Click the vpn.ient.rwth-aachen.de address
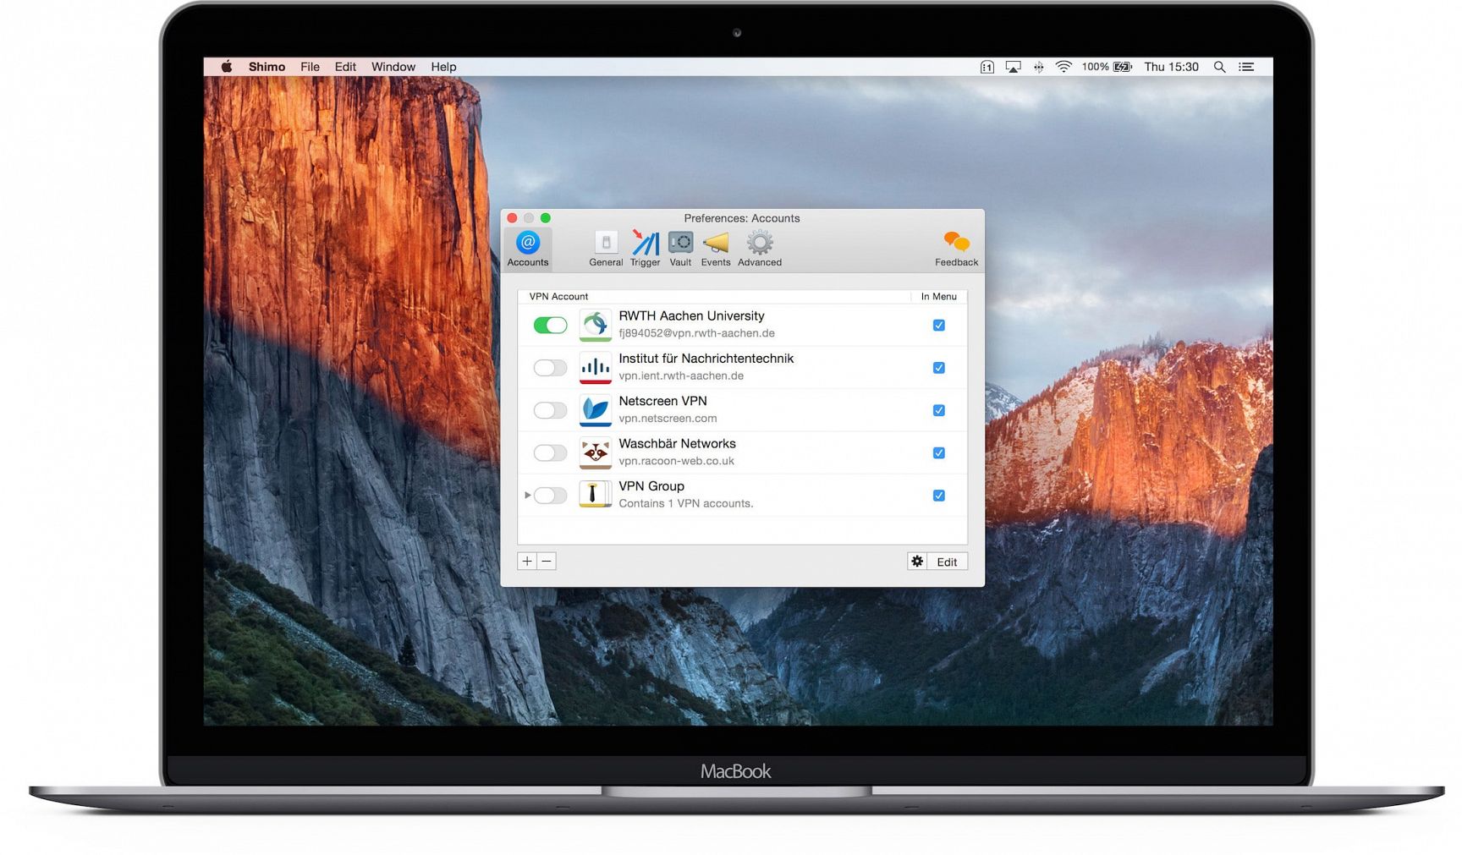 681,375
